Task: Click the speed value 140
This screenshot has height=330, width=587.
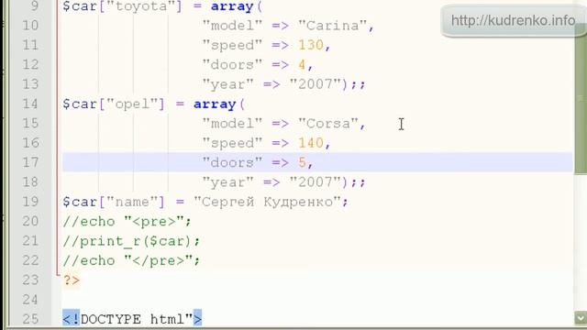Action: click(x=311, y=143)
